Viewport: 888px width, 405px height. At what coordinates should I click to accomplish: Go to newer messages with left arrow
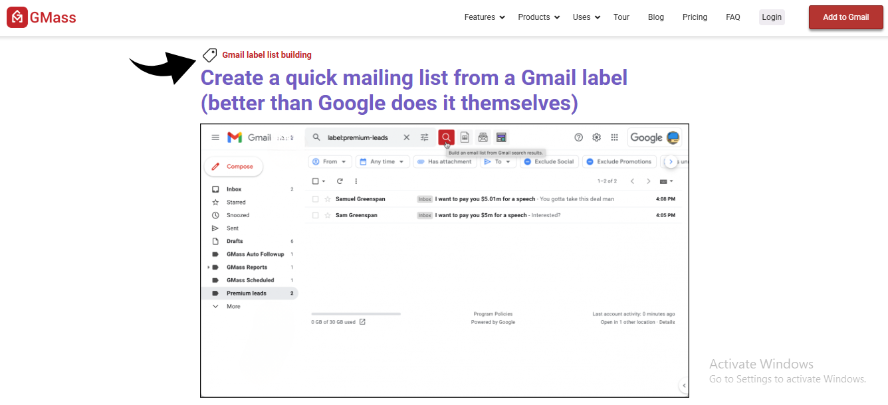pos(632,181)
